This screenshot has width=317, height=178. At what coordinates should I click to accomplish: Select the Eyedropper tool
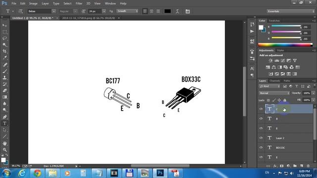coord(4,57)
